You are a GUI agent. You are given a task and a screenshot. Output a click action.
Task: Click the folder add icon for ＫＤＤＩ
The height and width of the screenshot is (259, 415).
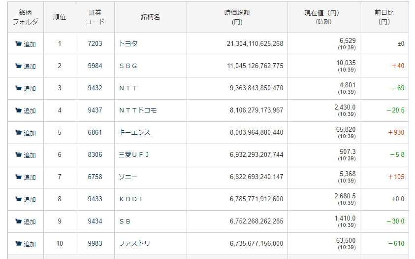19,199
